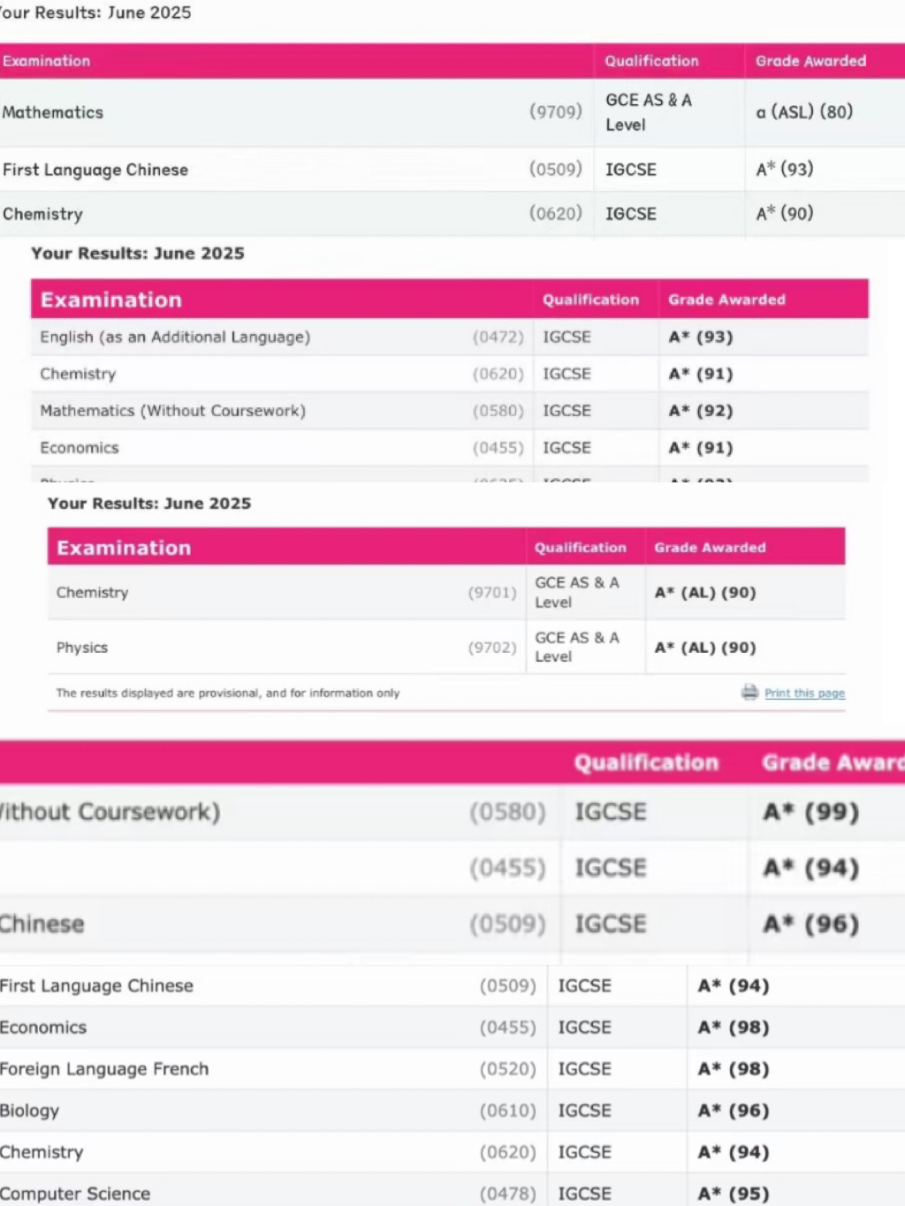Click the A* (99) grade for code 0580

pyautogui.click(x=810, y=812)
